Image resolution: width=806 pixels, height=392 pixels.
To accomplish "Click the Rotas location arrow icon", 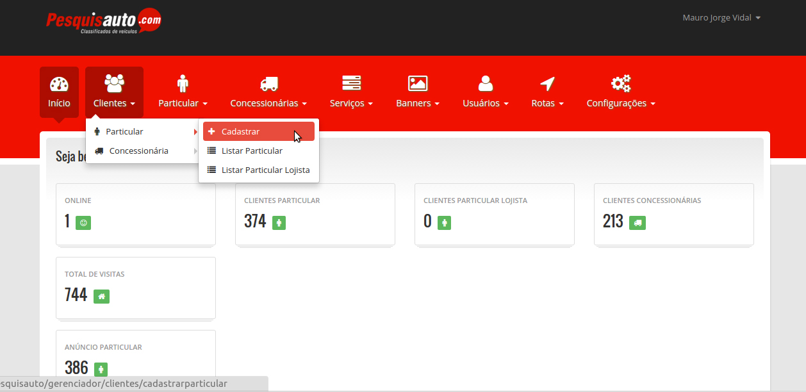I will [x=547, y=83].
